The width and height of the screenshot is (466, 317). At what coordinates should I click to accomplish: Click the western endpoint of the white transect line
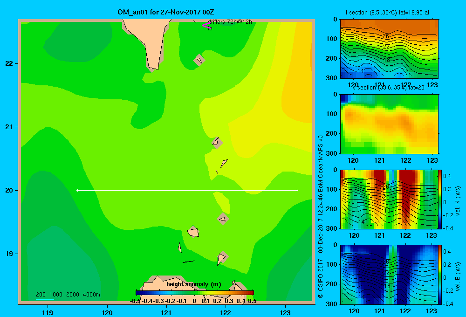77,190
